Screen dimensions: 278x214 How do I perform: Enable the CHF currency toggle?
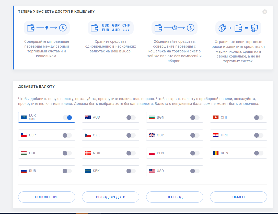259,117
